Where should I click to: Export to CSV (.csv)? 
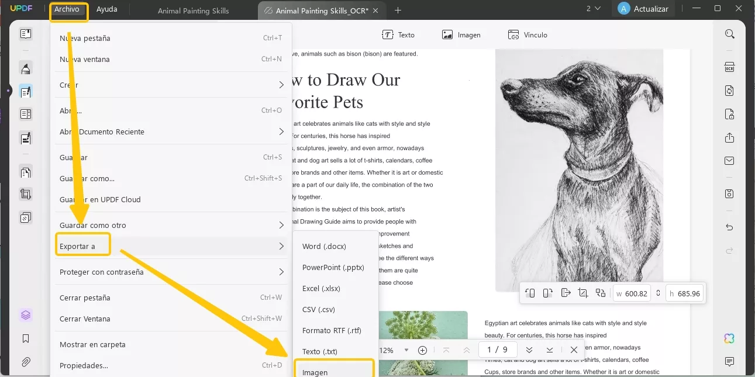pos(336,309)
